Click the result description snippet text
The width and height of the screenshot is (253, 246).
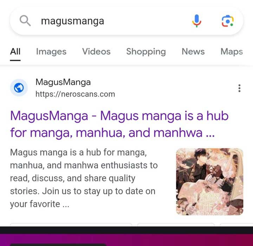pyautogui.click(x=84, y=178)
